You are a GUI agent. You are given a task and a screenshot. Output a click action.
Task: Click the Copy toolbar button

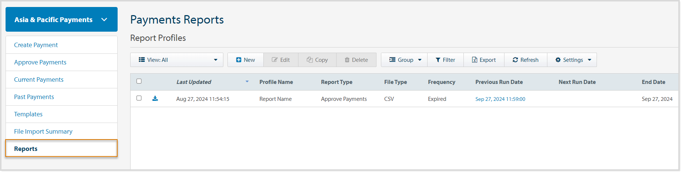(x=317, y=60)
